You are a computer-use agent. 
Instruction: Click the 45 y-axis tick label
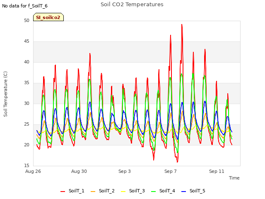tap(26, 41)
